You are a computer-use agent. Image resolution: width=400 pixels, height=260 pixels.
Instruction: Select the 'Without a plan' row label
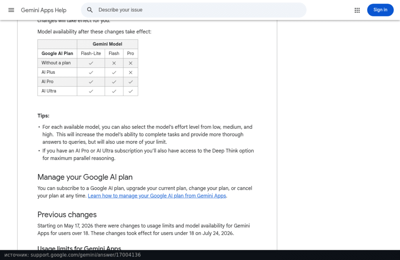click(56, 63)
